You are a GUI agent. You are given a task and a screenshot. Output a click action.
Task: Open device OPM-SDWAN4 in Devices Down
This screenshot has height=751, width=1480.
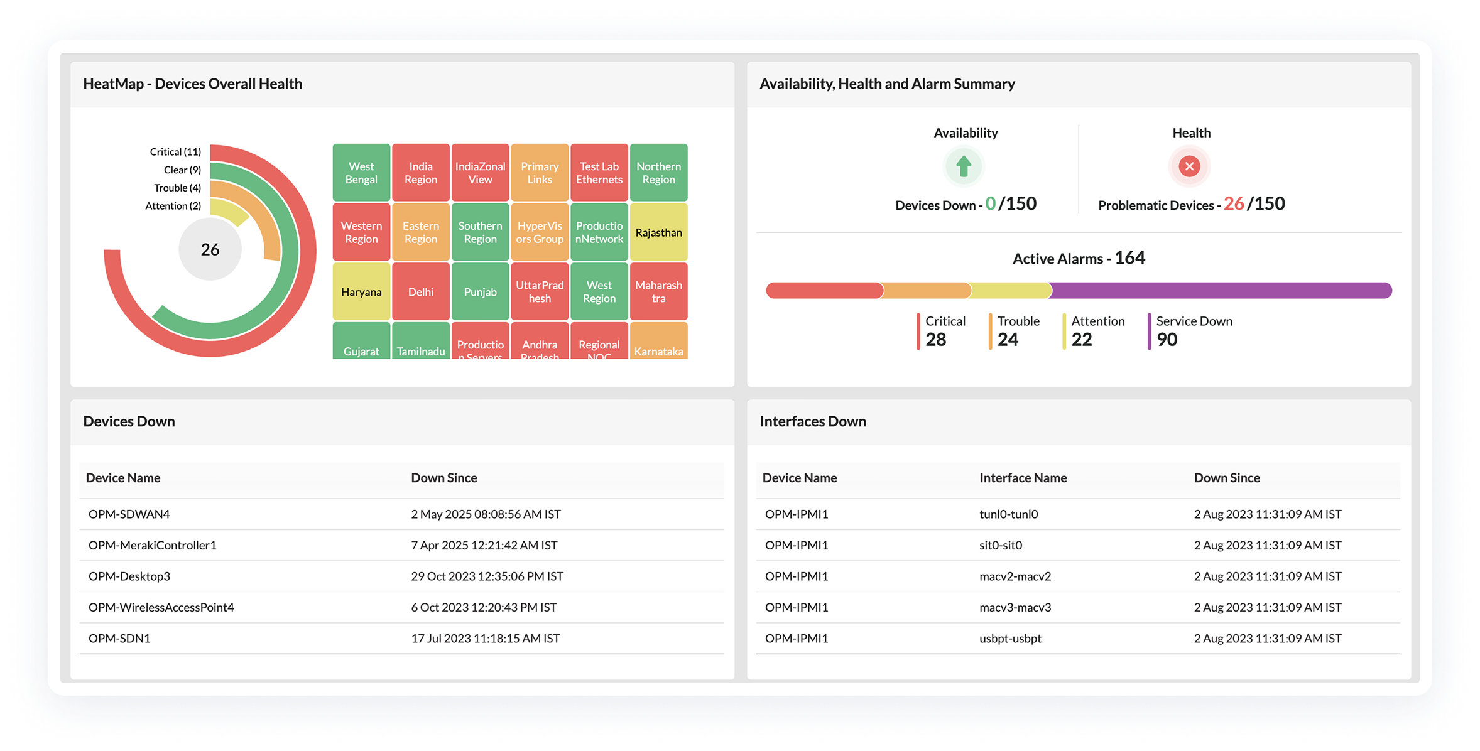coord(129,514)
